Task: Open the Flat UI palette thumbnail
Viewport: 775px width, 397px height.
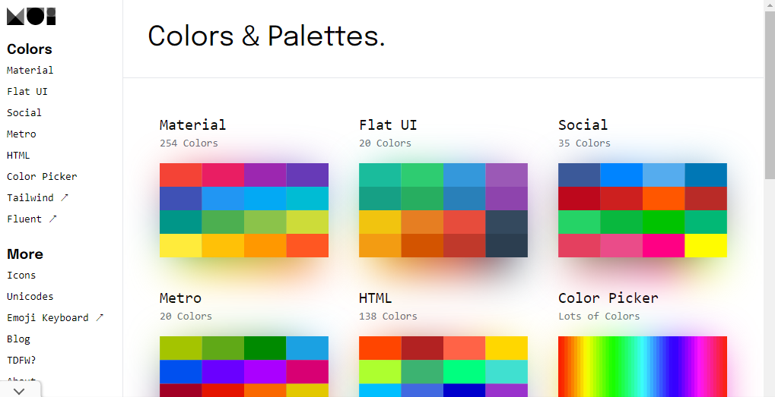Action: click(443, 210)
